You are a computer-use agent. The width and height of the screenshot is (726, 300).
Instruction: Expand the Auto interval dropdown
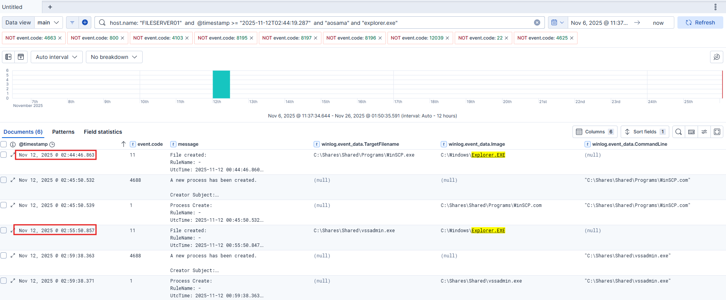56,57
